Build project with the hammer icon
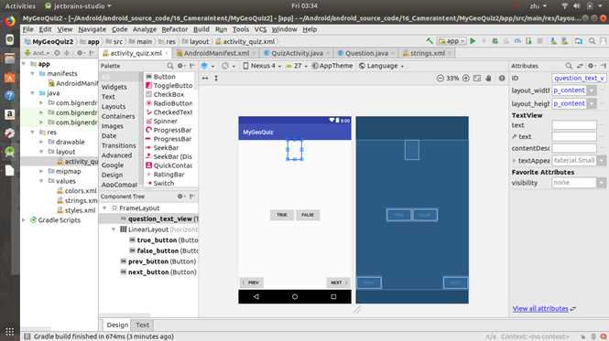609x341 pixels. [430, 41]
